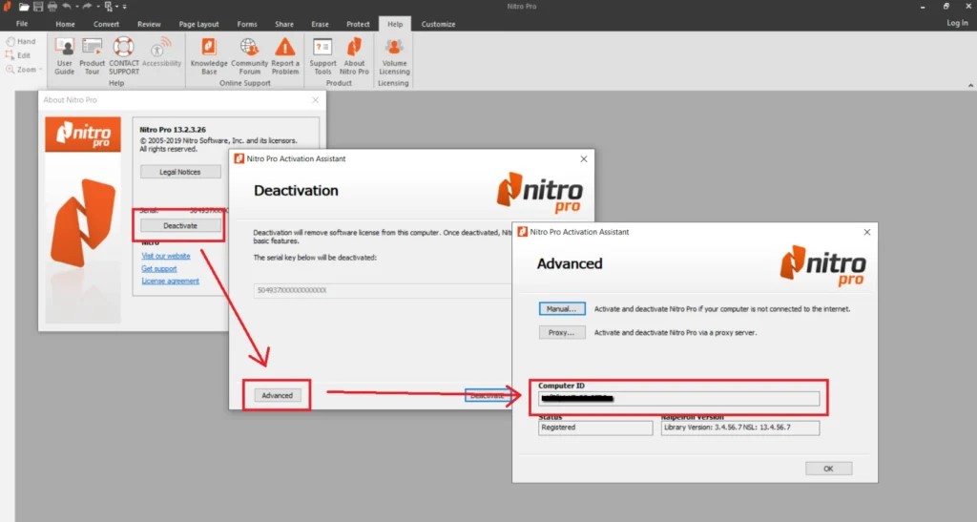Open the Erase tab
The image size is (977, 522).
(x=320, y=24)
